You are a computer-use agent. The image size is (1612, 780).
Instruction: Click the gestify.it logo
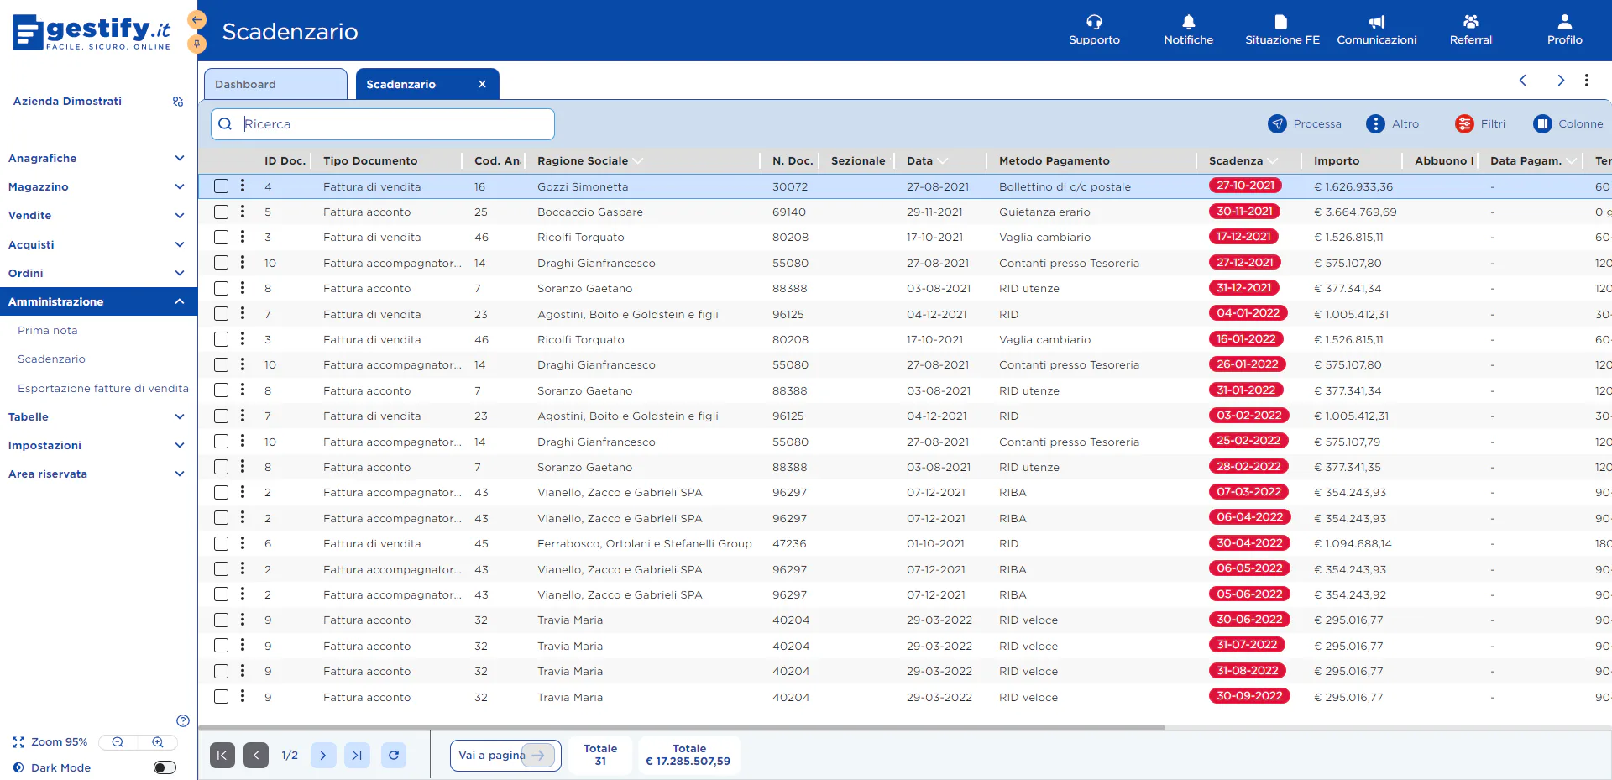[x=92, y=32]
